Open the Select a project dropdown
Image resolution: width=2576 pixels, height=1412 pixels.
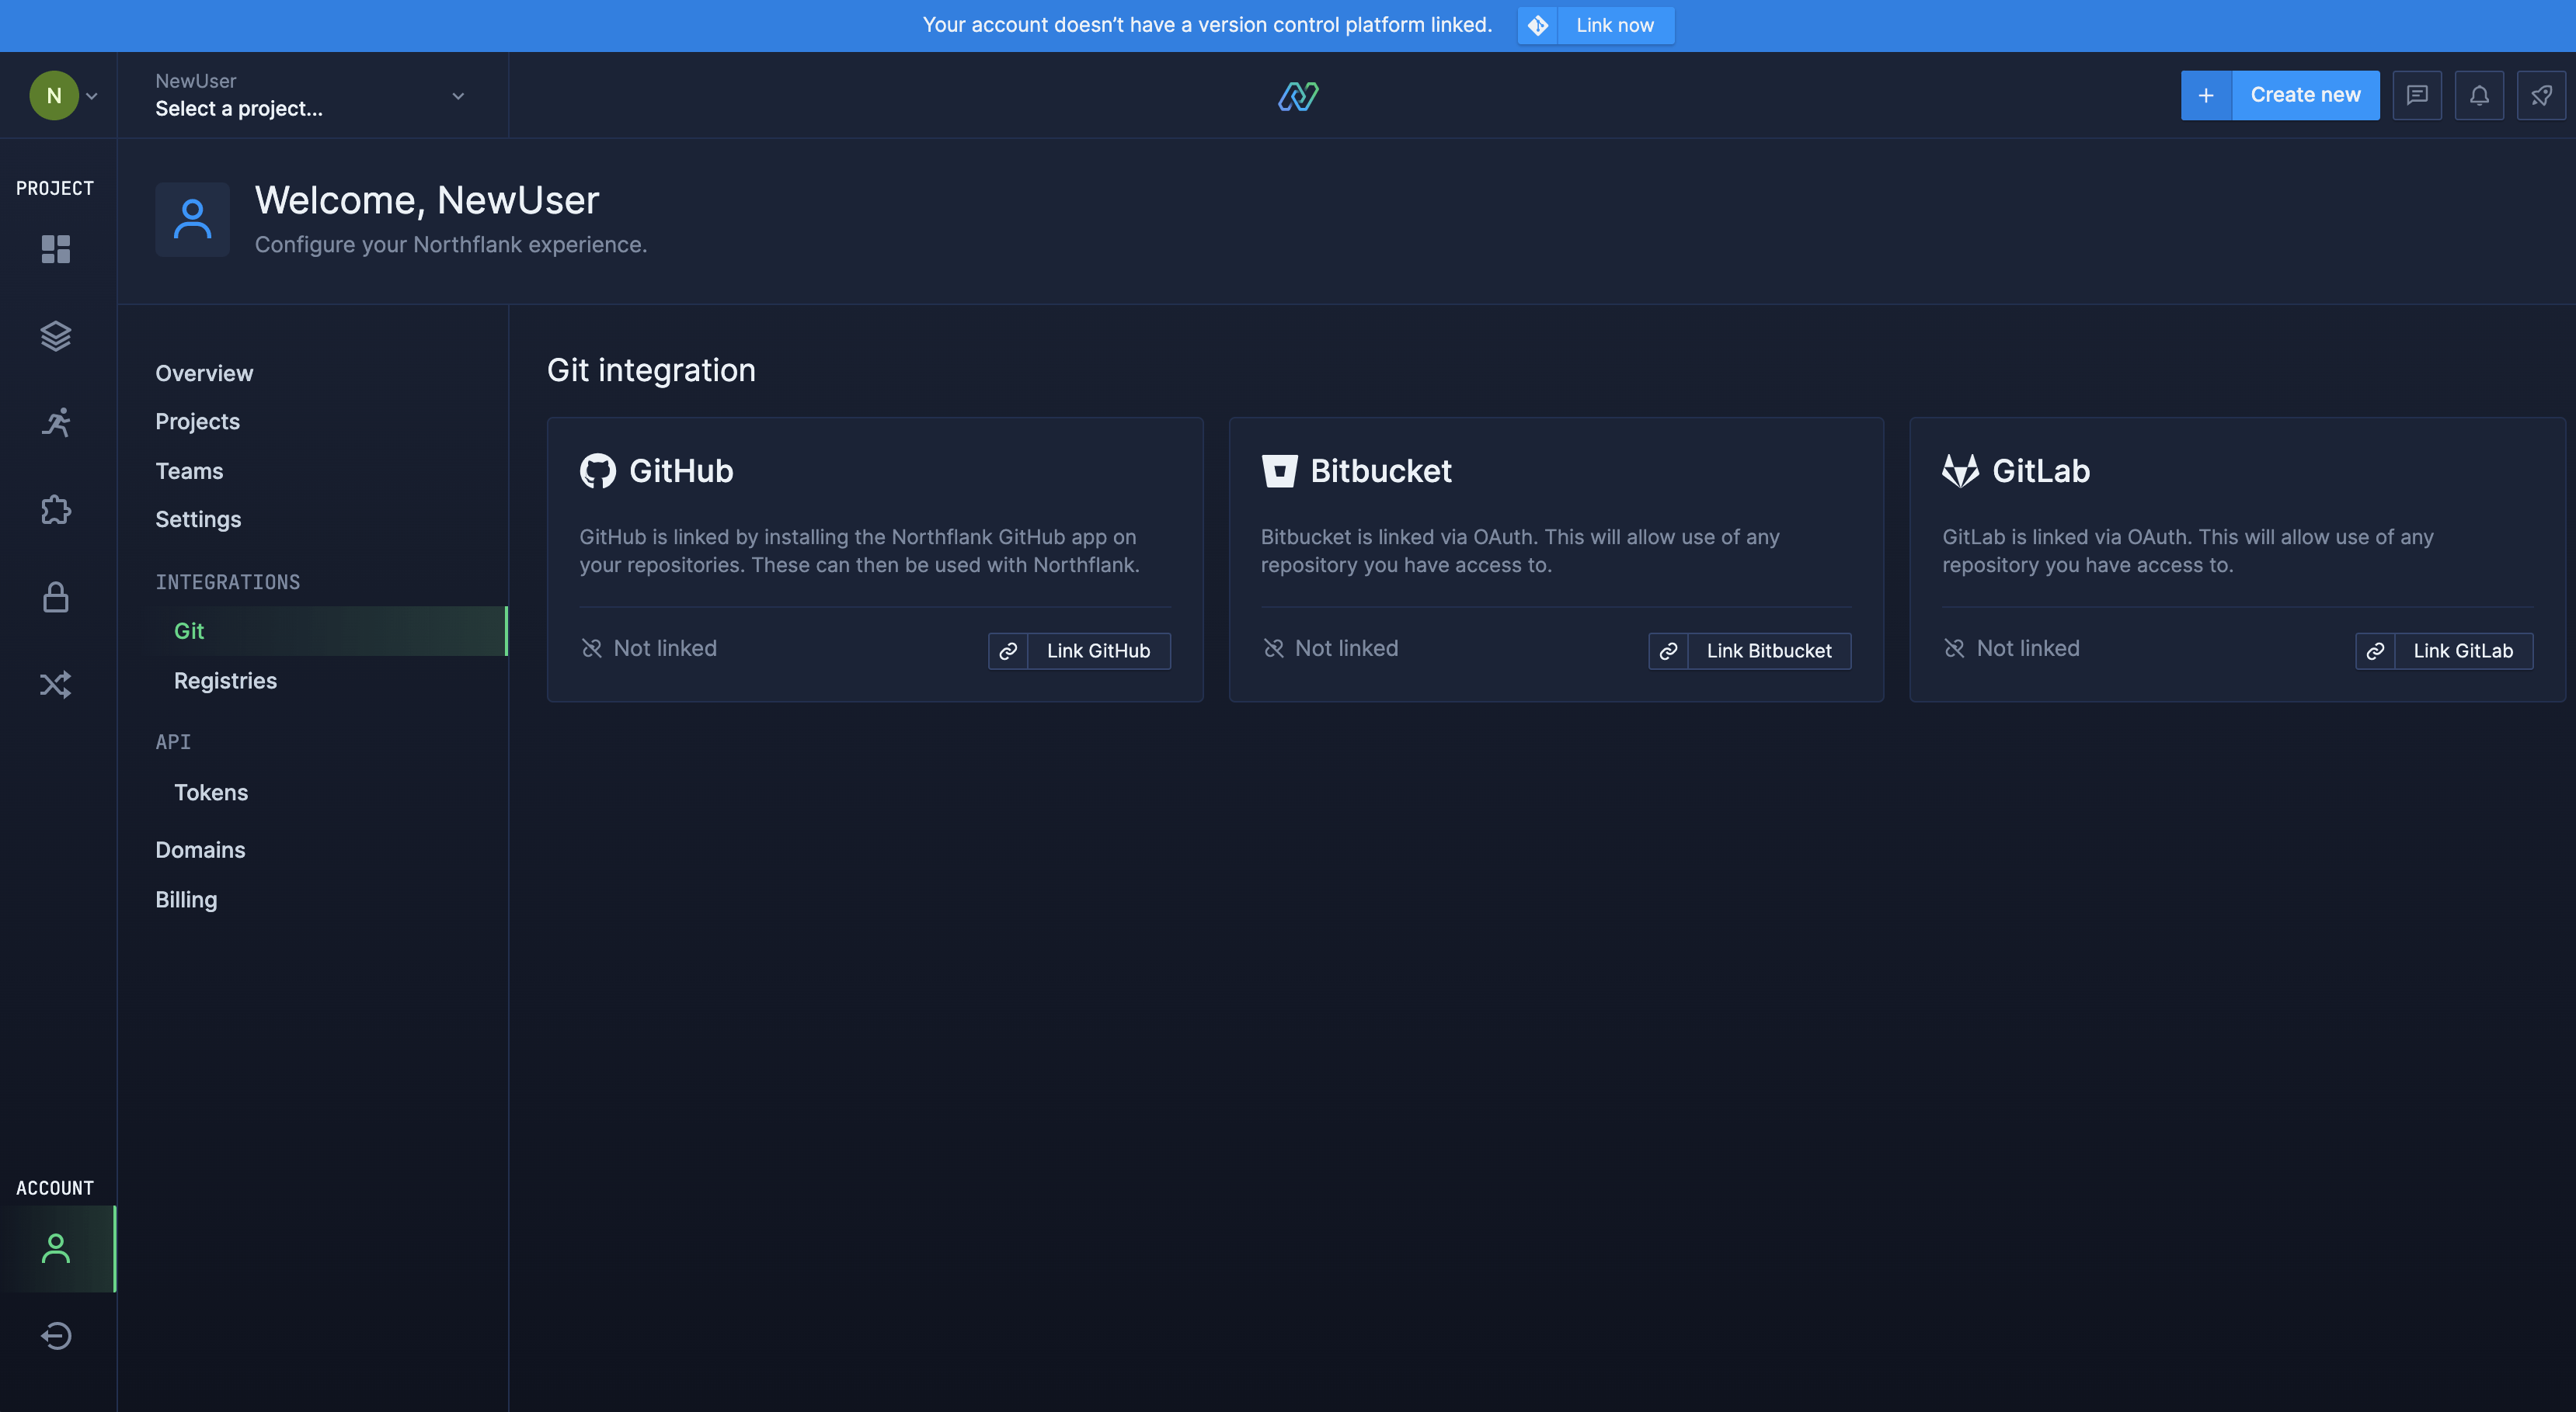312,95
